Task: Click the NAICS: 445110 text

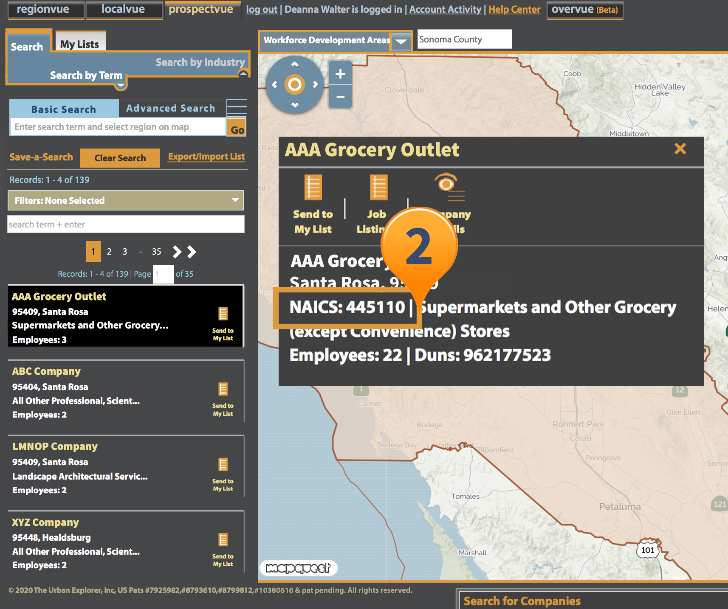Action: coord(347,307)
